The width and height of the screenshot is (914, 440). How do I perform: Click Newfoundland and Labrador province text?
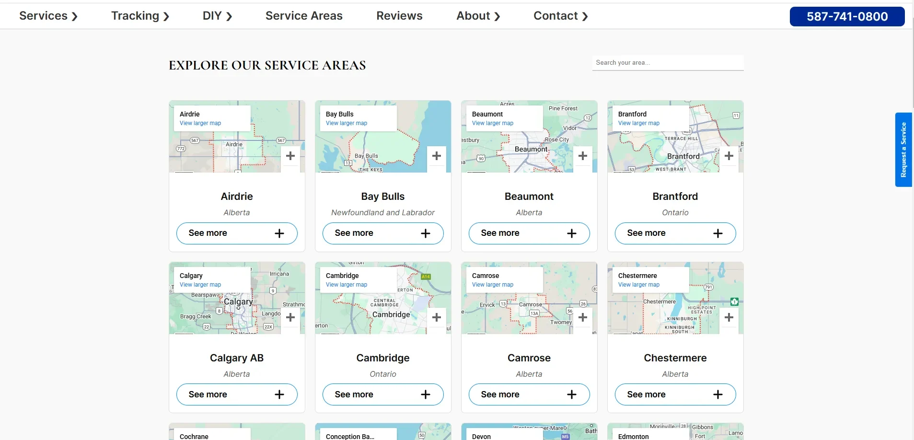(383, 212)
